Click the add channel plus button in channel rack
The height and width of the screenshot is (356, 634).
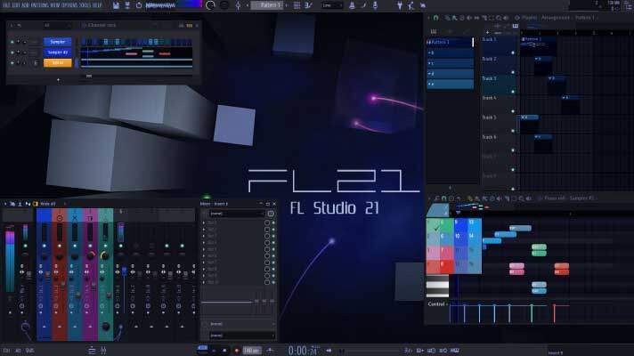pos(60,78)
